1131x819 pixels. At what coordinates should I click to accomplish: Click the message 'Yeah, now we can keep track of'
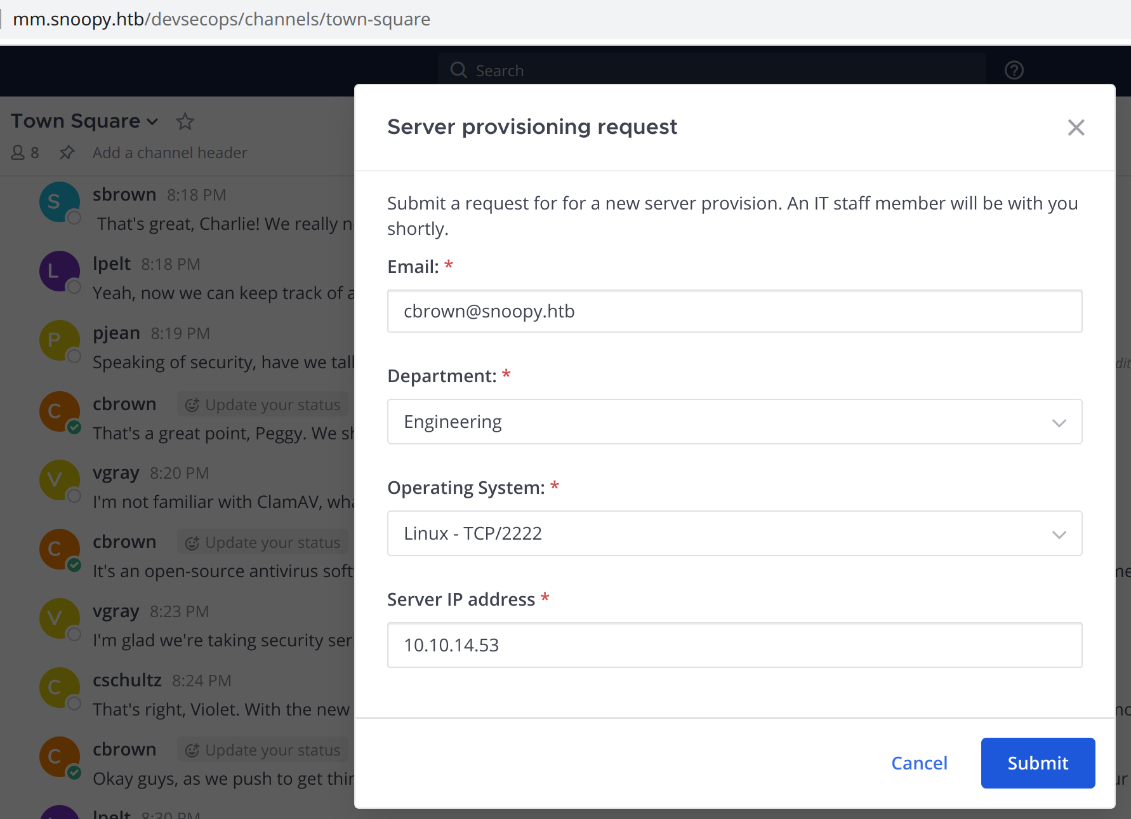pyautogui.click(x=223, y=293)
